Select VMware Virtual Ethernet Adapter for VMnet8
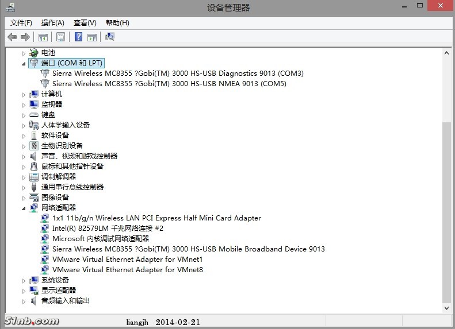Viewport: 455px width, 329px height. coord(127,270)
